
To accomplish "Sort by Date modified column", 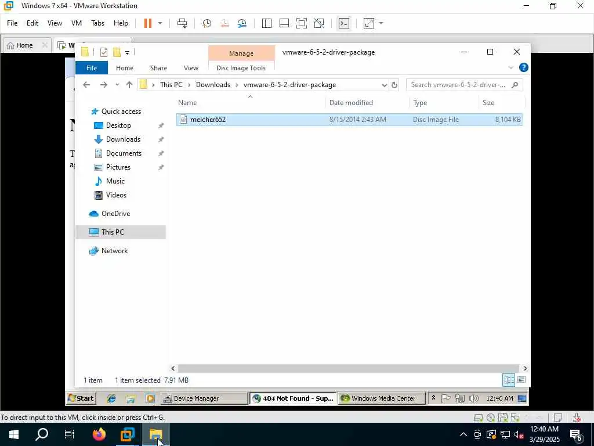I will coord(367,103).
